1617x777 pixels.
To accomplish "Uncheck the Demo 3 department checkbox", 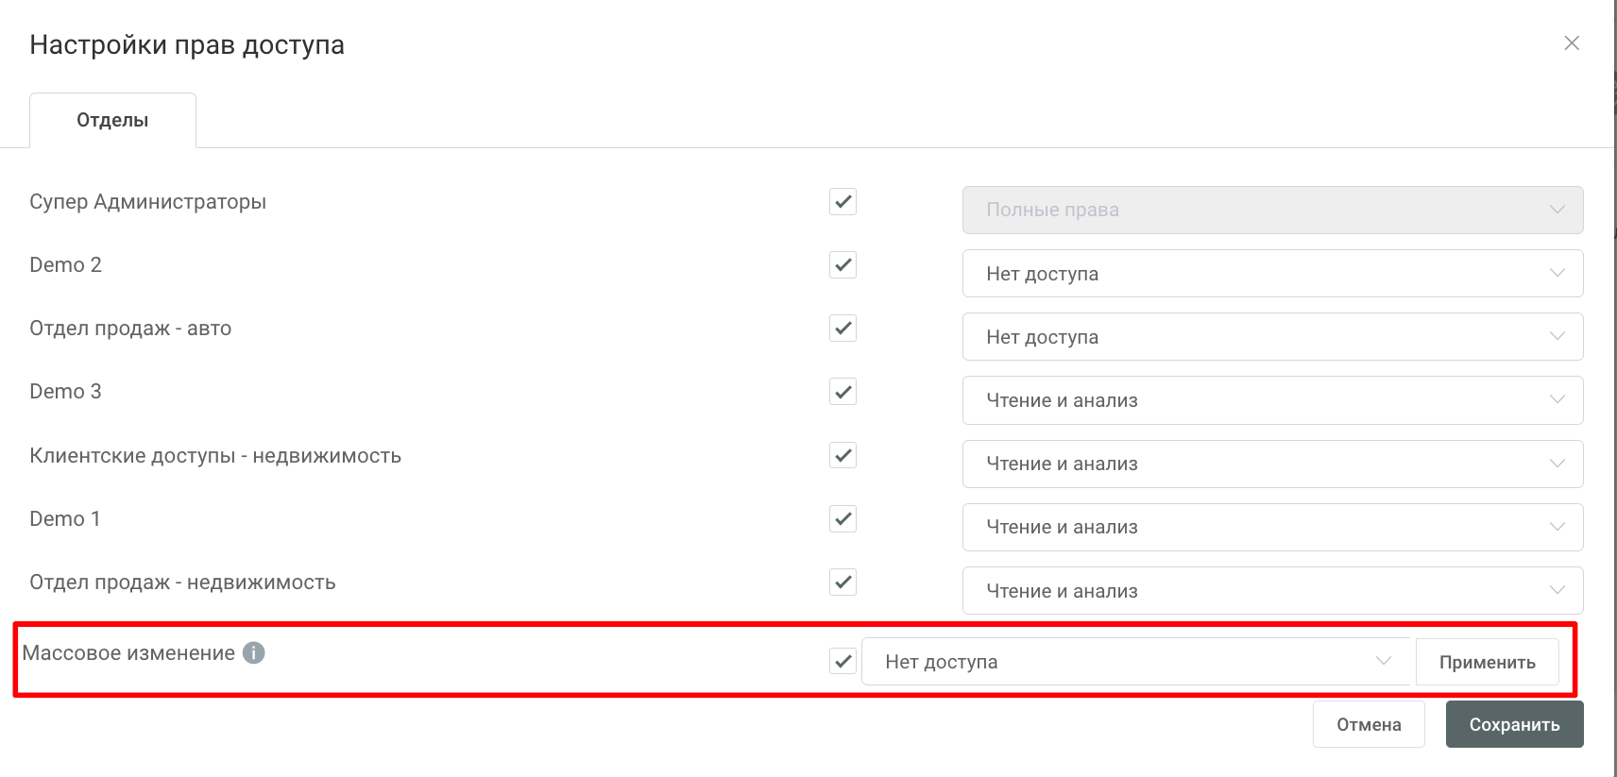I will [843, 392].
